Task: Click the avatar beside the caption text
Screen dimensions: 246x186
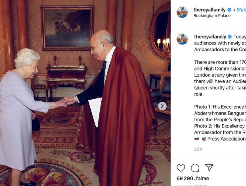Action: (182, 39)
